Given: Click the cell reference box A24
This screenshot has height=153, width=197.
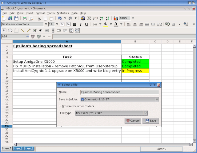Looking at the screenshot, I should click(14, 37).
